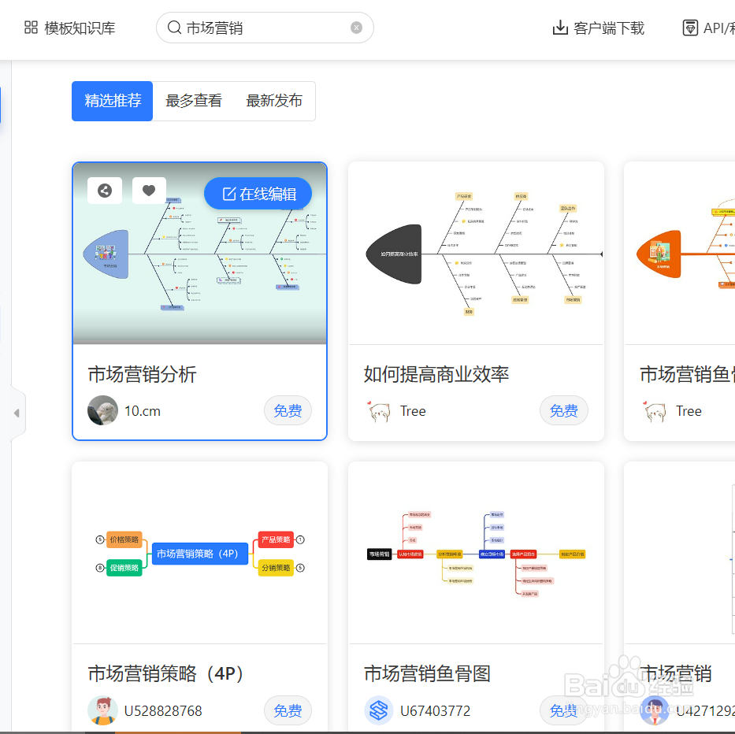The width and height of the screenshot is (735, 734).
Task: Click the author name U528828768
Action: click(x=162, y=711)
